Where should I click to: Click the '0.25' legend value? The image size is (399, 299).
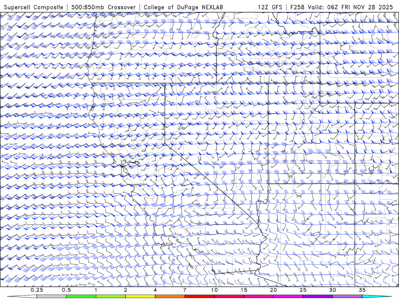point(37,290)
